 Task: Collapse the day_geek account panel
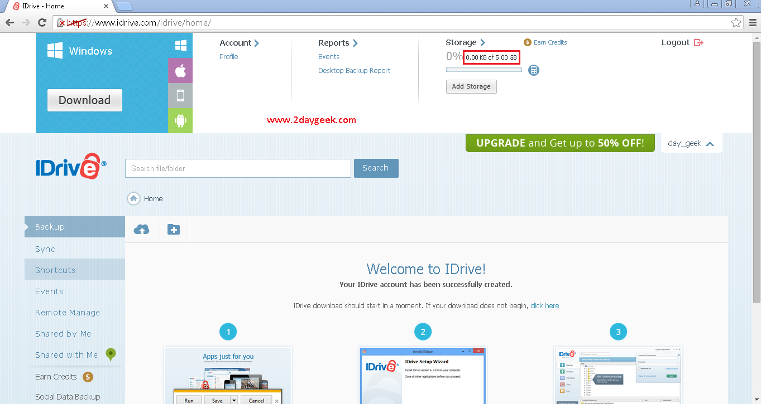pos(710,144)
